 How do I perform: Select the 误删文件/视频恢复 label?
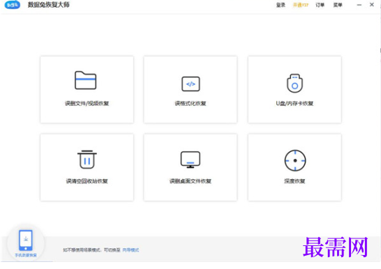click(x=87, y=104)
